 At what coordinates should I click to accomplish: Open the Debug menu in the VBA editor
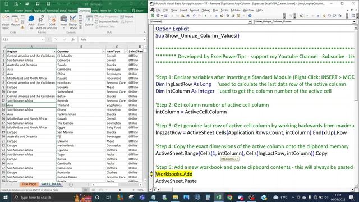[206, 10]
